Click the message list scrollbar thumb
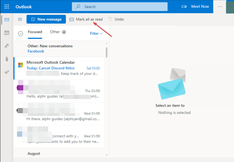 click(x=106, y=52)
